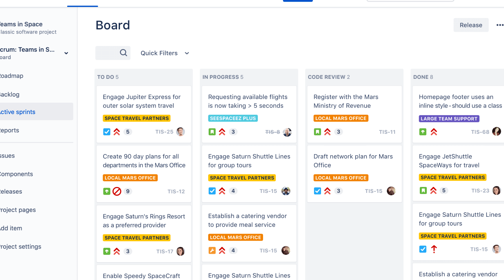Click priority chevrons on the TIS-17 card
The width and height of the screenshot is (504, 280).
(117, 251)
